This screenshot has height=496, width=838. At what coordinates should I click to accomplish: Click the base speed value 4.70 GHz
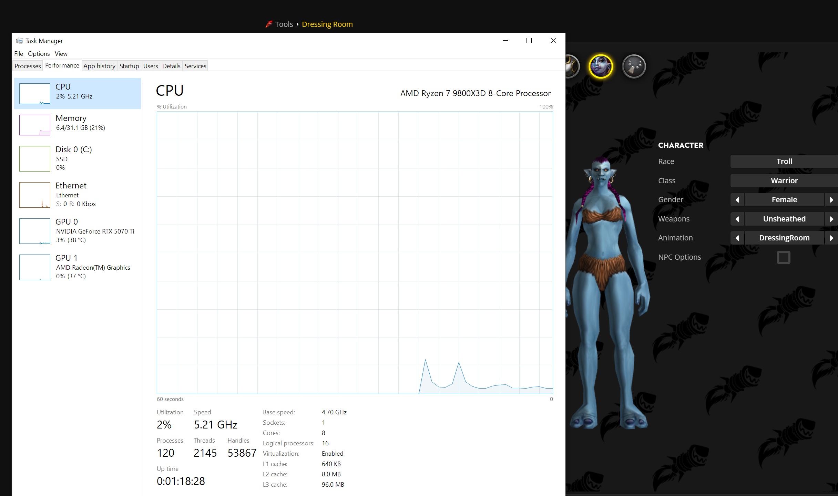[334, 412]
